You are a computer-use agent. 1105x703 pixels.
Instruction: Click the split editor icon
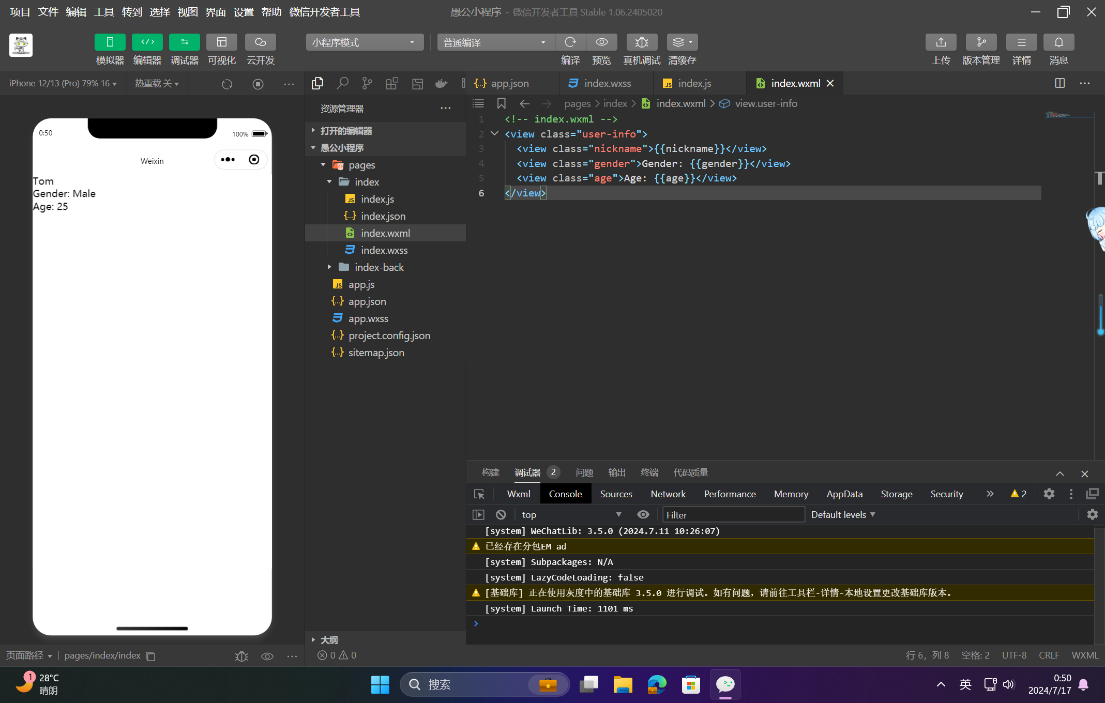coord(1059,83)
